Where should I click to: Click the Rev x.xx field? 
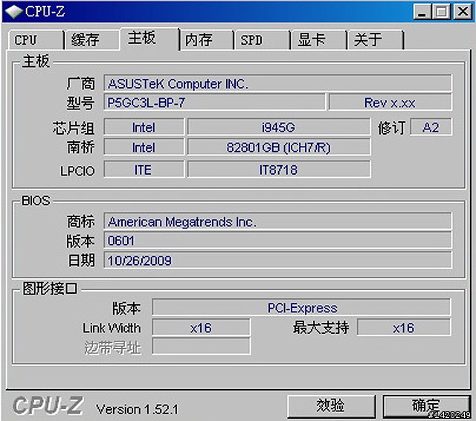(390, 103)
